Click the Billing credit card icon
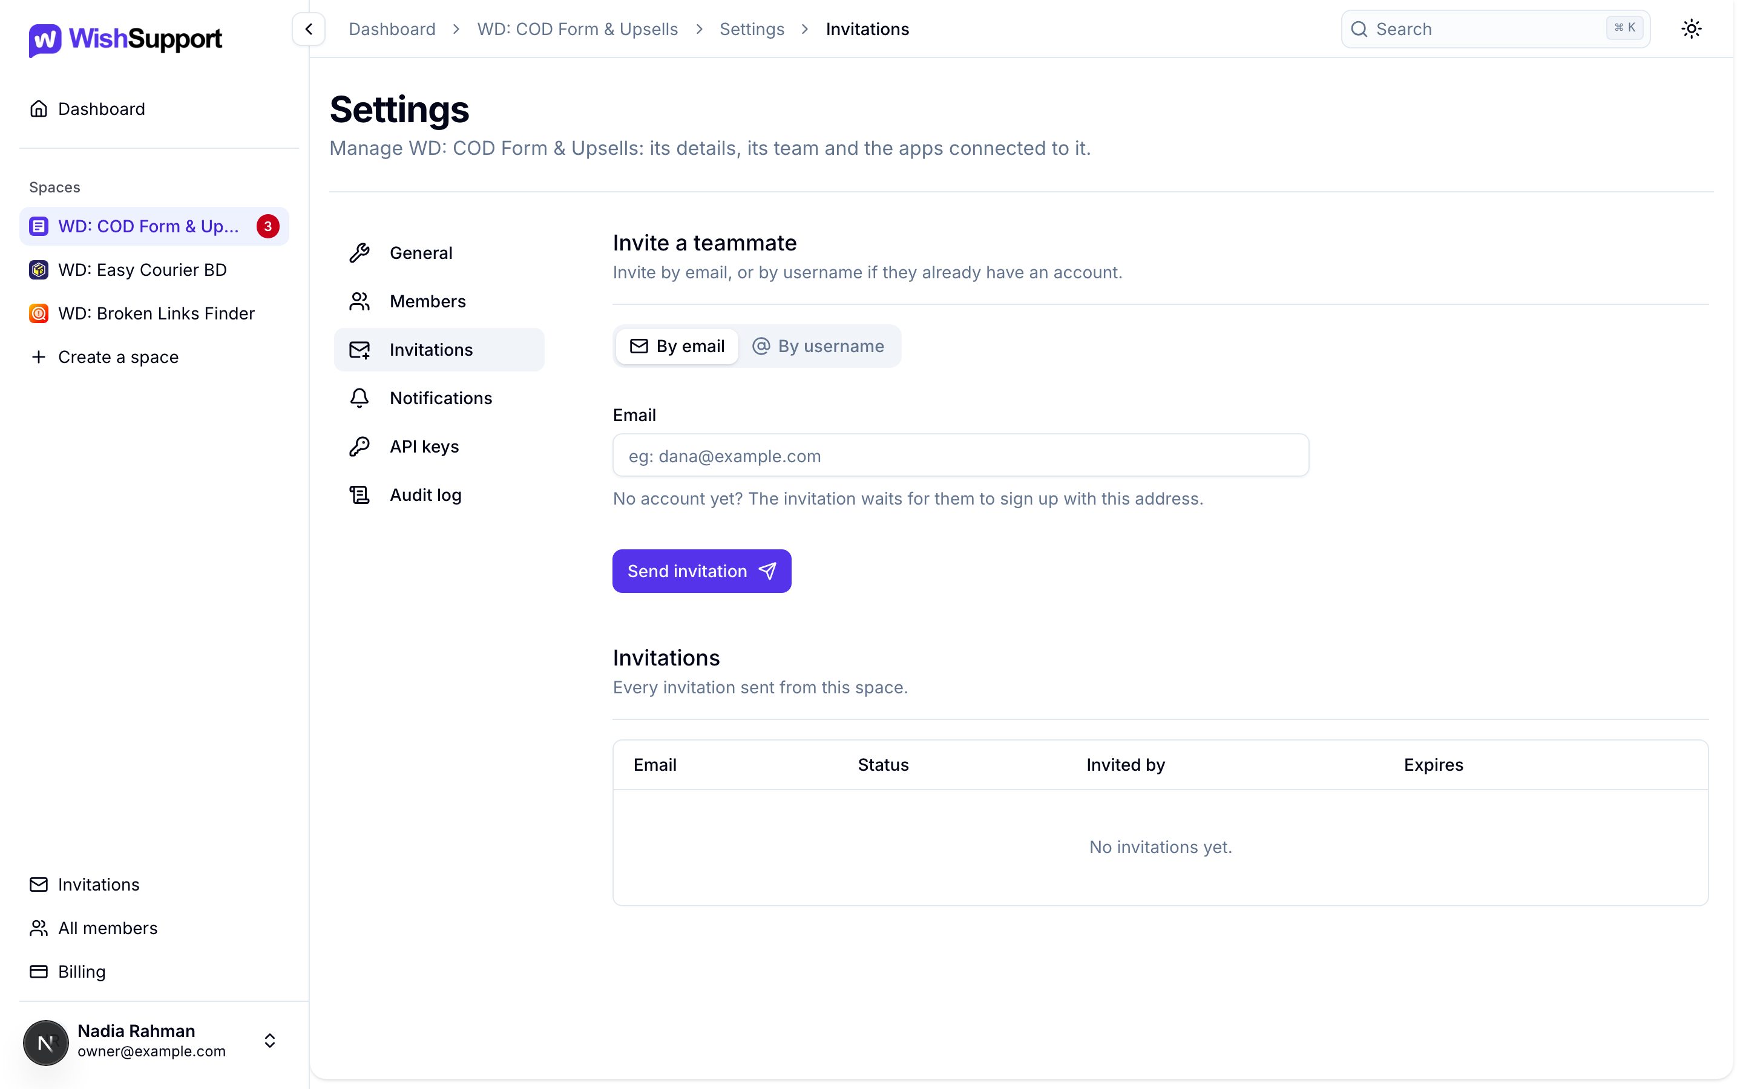Screen dimensions: 1743x1089 pos(39,972)
